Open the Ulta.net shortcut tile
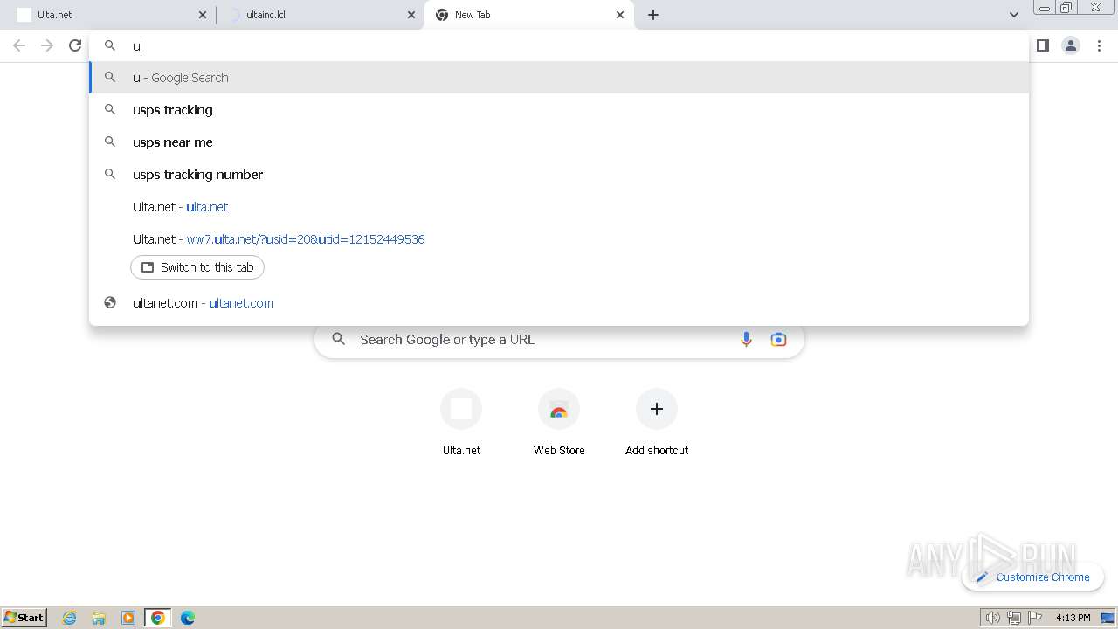Image resolution: width=1118 pixels, height=629 pixels. click(x=461, y=423)
